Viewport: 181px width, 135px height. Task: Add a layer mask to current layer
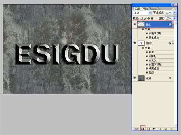pos(148,129)
